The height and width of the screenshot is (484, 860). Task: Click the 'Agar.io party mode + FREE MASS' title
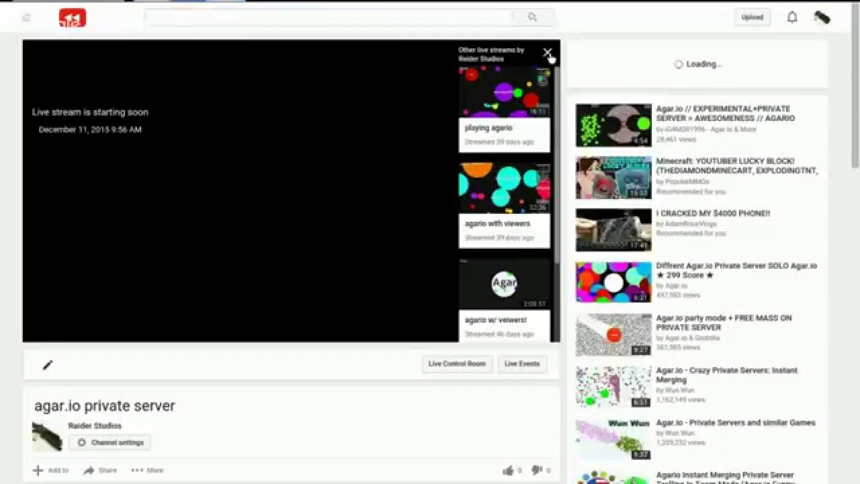point(724,323)
